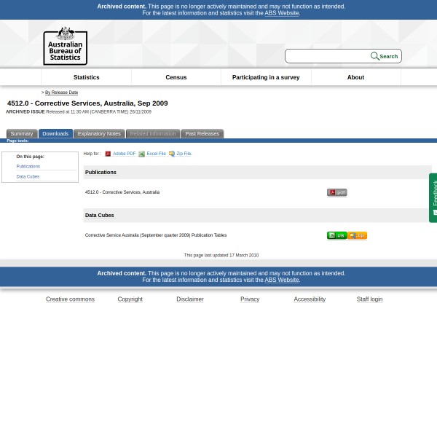The height and width of the screenshot is (437, 437).
Task: Click the Excel File help icon
Action: [x=141, y=154]
